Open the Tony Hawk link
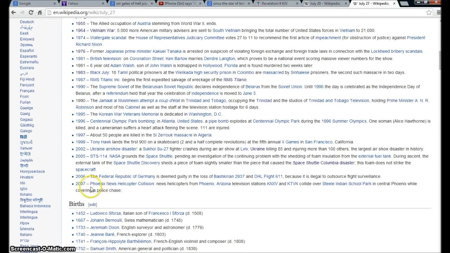Screen dimensions: 450x253 coord(101,142)
